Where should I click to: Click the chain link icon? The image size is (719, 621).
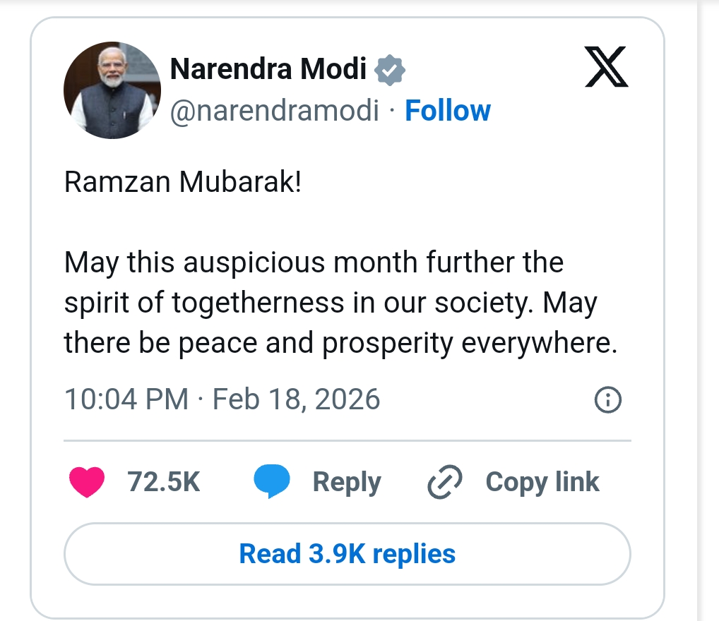(x=445, y=483)
